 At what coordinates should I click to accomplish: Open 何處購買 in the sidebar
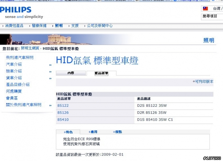click(x=14, y=91)
